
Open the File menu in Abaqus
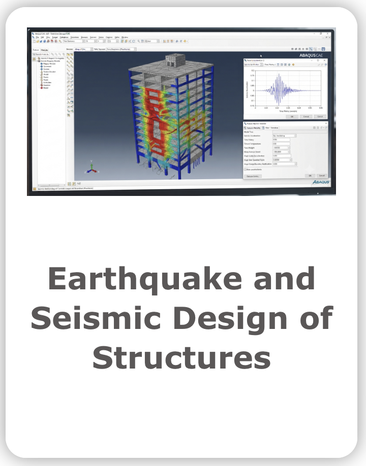pyautogui.click(x=38, y=37)
